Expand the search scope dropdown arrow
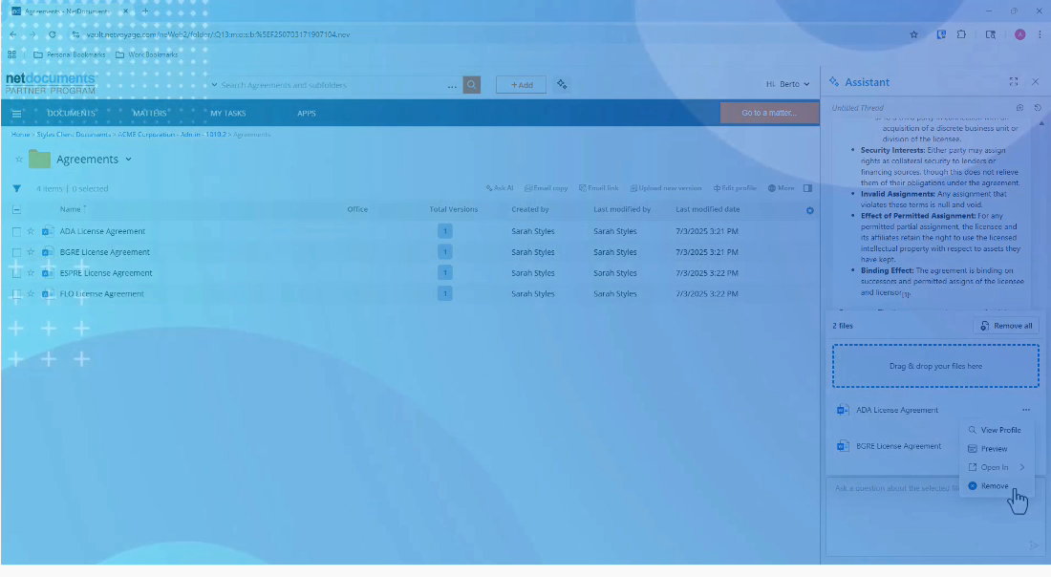1051x577 pixels. 214,85
